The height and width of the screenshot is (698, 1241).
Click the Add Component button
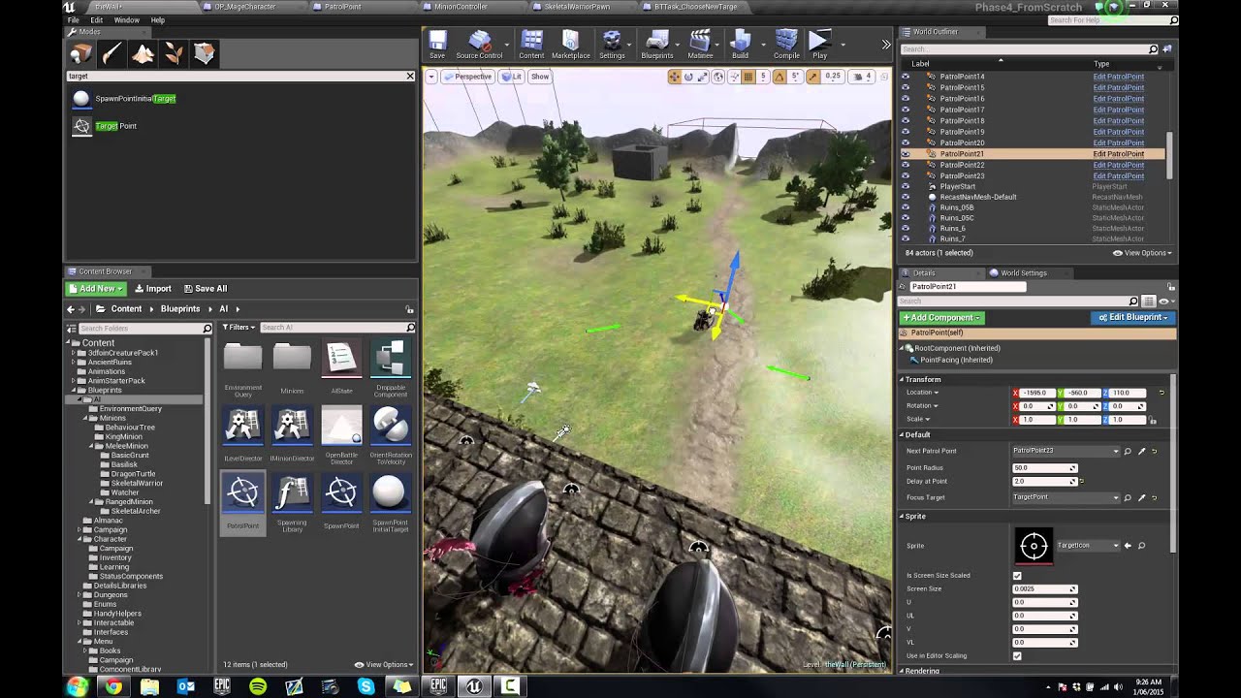(x=941, y=318)
